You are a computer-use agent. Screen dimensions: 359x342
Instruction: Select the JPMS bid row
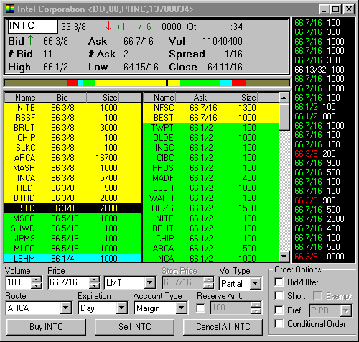[73, 239]
